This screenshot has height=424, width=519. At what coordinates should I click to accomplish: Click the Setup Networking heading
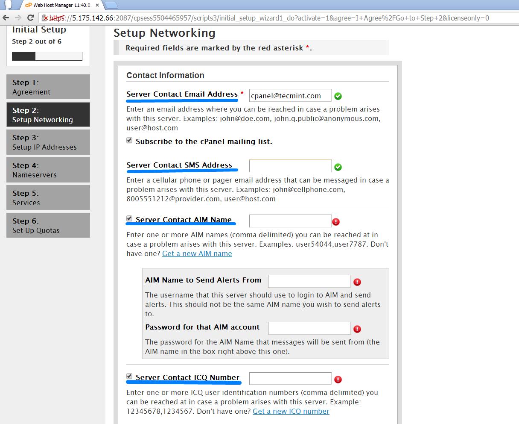[x=164, y=33]
